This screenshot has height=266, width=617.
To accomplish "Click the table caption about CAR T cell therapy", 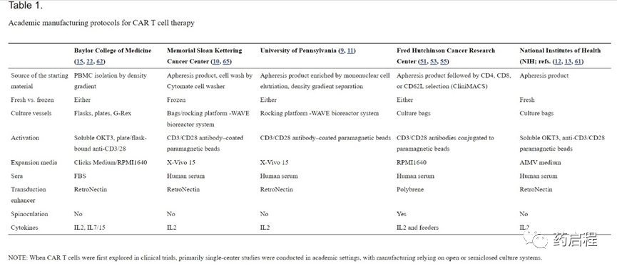I will click(101, 23).
